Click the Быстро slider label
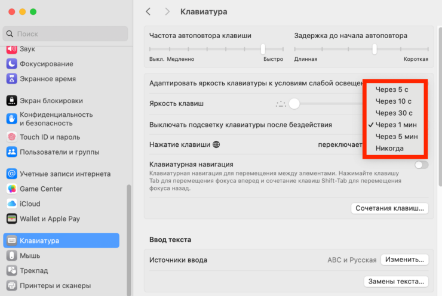This screenshot has height=296, width=442. click(273, 59)
